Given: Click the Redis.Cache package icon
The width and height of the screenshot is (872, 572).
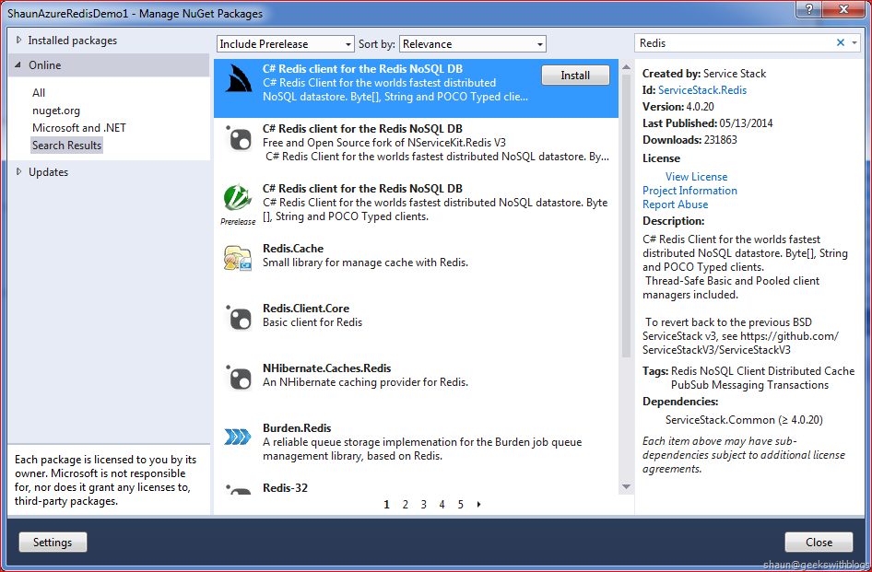Looking at the screenshot, I should coord(238,258).
